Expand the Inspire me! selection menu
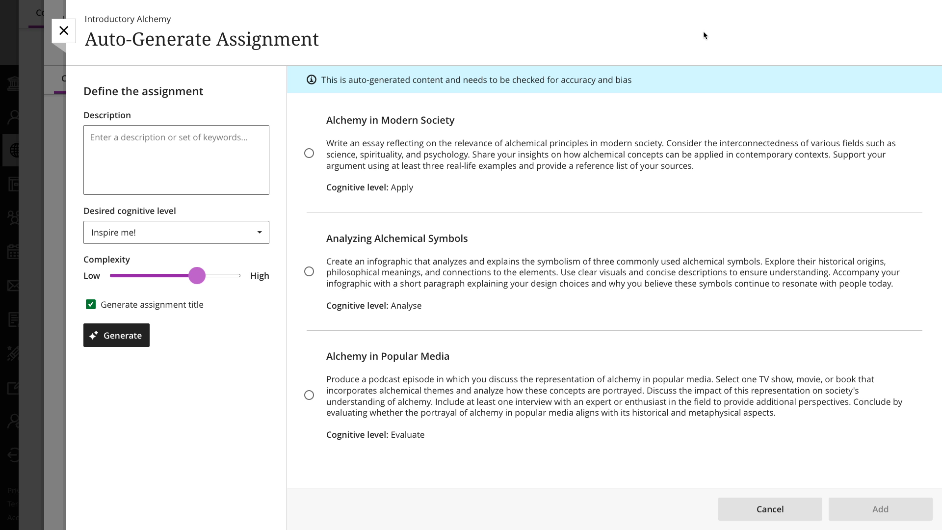 tap(176, 232)
